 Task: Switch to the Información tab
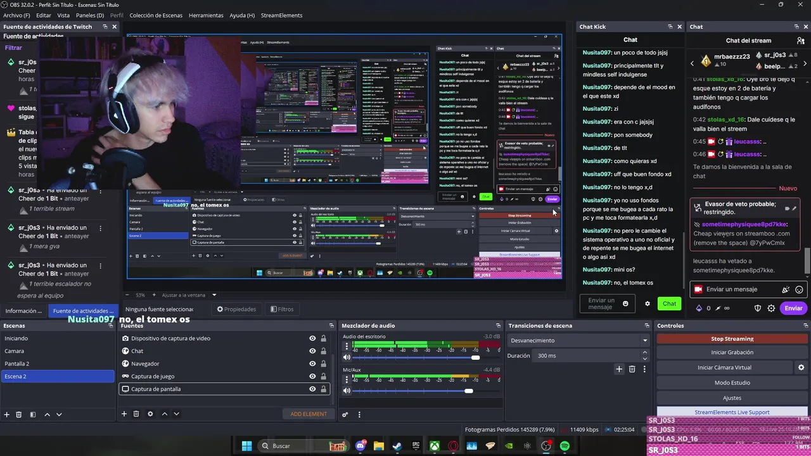point(23,310)
